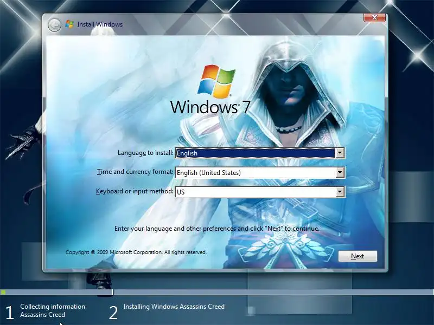Expand the Time and currency format arrow
Viewport: 434px width, 325px height.
340,173
